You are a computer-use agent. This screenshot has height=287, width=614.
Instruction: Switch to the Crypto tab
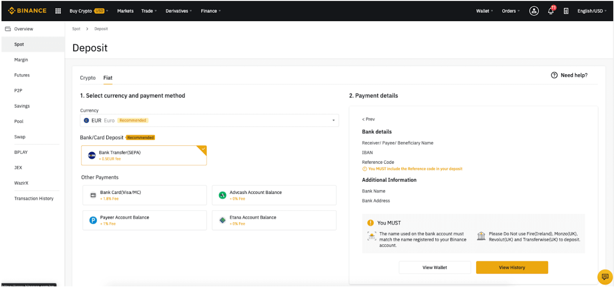(x=87, y=78)
